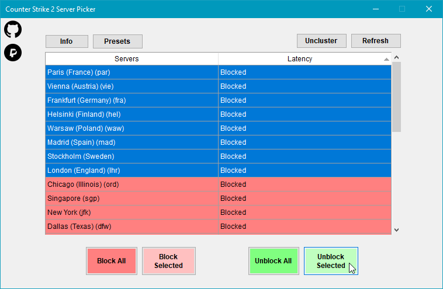
Task: Click the scrollbar up arrow
Action: (x=396, y=57)
